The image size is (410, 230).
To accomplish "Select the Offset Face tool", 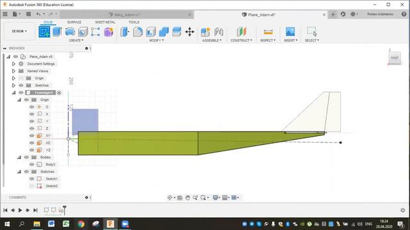I will tap(177, 32).
